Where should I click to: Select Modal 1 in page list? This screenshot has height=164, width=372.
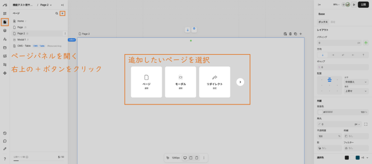[38, 40]
